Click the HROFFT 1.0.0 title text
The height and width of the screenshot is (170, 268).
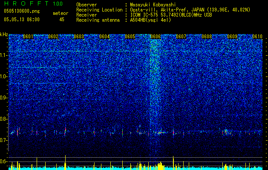(33, 3)
